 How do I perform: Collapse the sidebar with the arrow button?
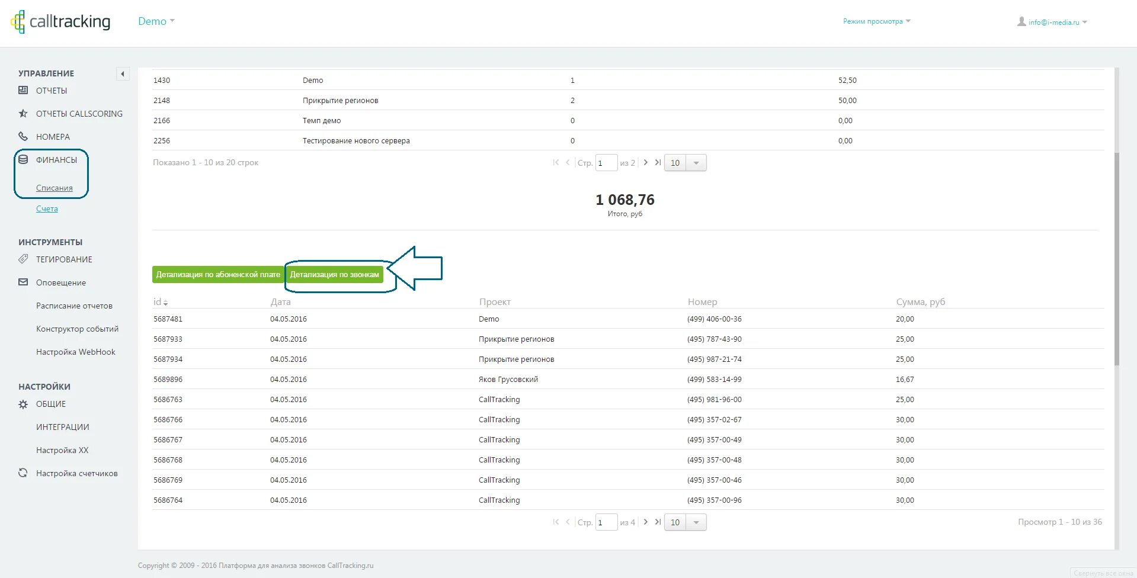click(123, 74)
